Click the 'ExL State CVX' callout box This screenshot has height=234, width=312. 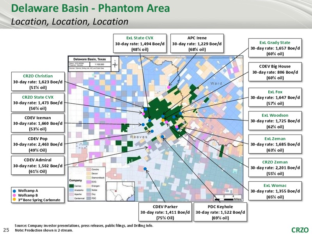coord(140,43)
